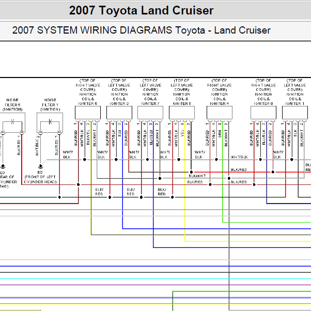Viewport: 311px width, 311px height.
Task: Click the single-line "WHT/BLK" label right of Igniter 4
Action: 239,157
